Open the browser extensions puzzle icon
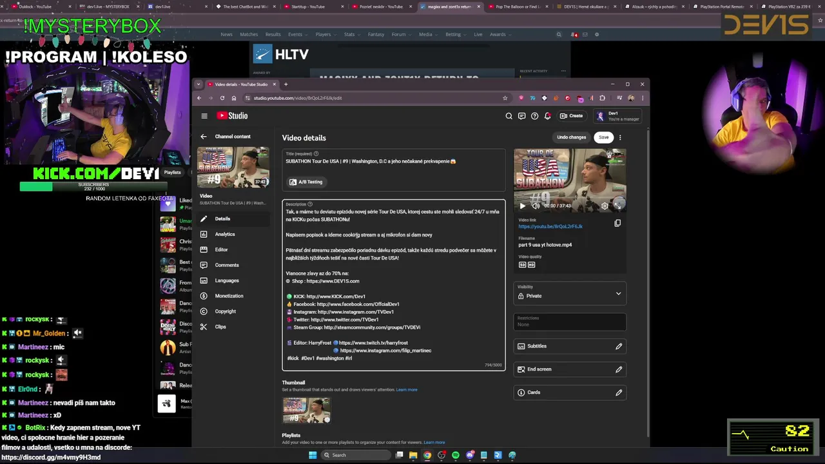Screen dimensions: 825x464 click(602, 98)
